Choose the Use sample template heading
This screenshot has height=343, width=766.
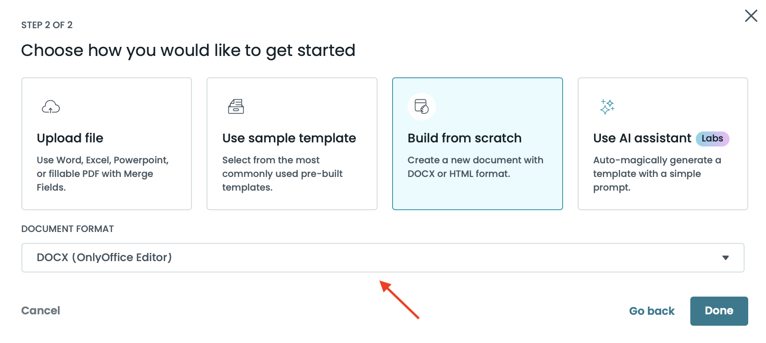point(289,138)
